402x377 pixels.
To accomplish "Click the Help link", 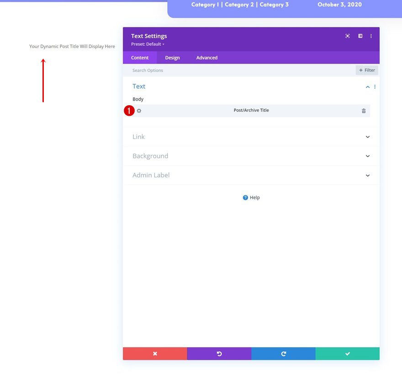I will click(251, 197).
